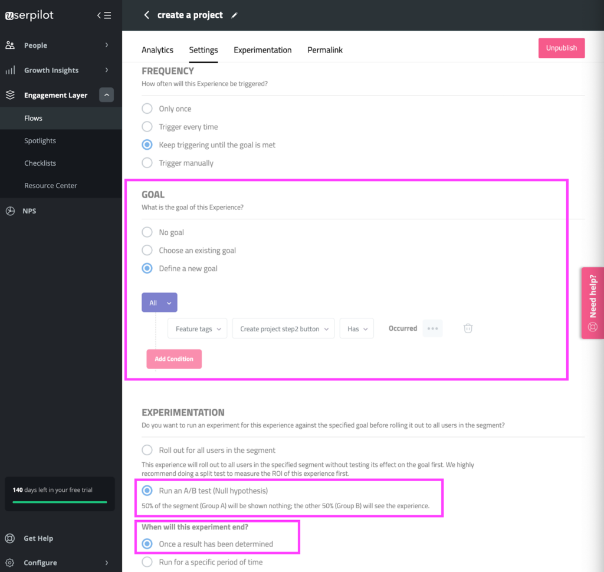Screen dimensions: 604x572
Task: Expand the Growth Insights chevron
Action: pyautogui.click(x=107, y=70)
